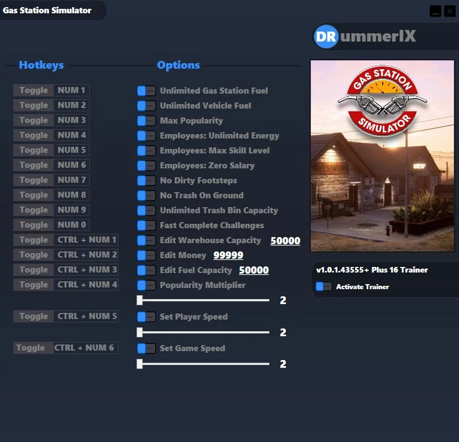
Task: Click the Player Speed slider handle
Action: [139, 332]
